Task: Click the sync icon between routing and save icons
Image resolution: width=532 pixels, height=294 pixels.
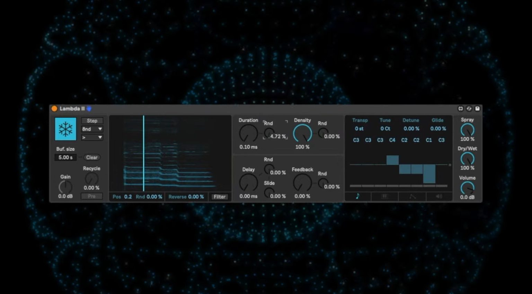Action: point(469,109)
